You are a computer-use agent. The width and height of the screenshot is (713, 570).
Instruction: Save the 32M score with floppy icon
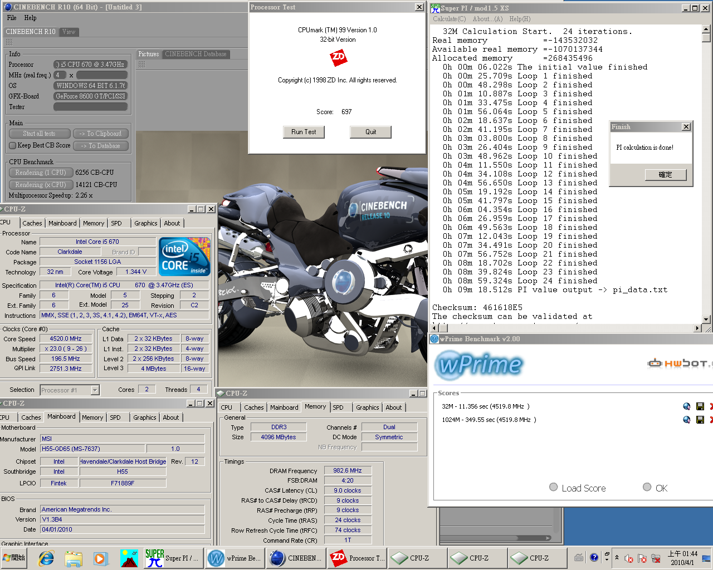point(700,406)
